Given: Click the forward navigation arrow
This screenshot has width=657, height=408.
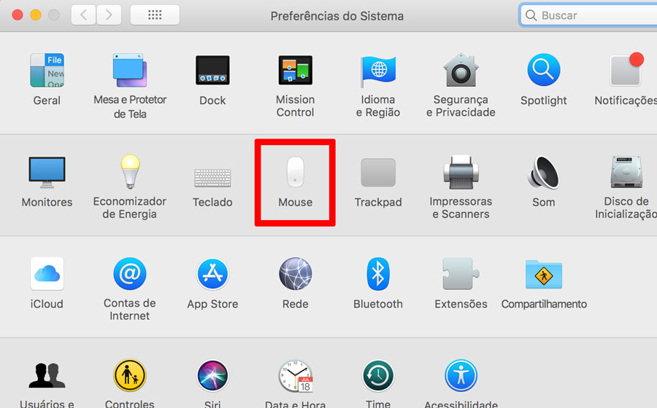Looking at the screenshot, I should point(109,15).
